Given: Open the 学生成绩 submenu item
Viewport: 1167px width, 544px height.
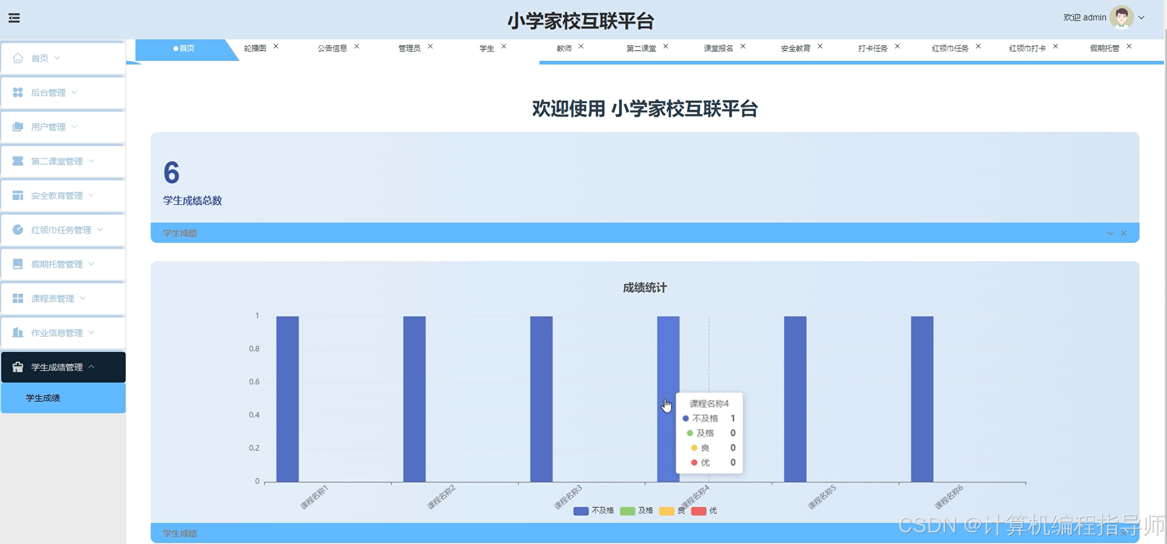Looking at the screenshot, I should point(43,398).
